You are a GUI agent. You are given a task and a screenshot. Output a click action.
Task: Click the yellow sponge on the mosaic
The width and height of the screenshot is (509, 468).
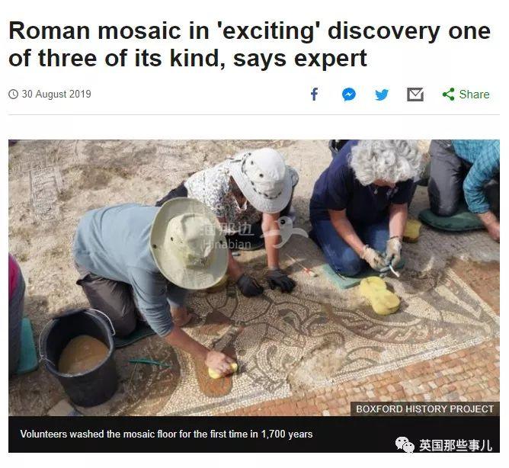(379, 296)
